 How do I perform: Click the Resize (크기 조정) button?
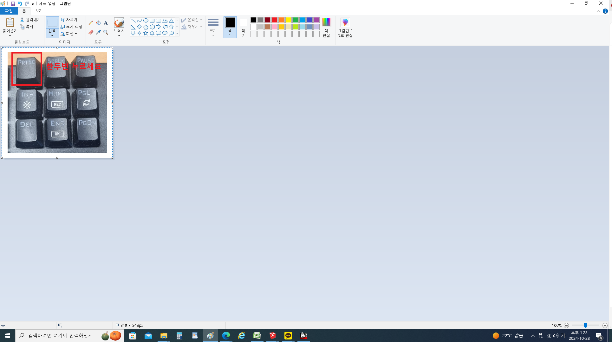click(71, 27)
